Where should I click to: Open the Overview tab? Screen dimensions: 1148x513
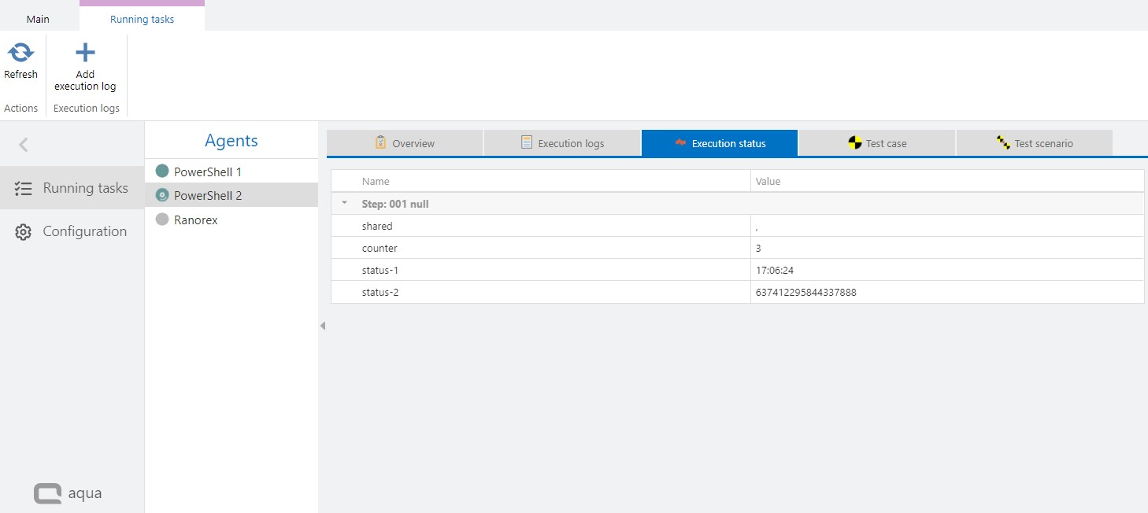(404, 143)
